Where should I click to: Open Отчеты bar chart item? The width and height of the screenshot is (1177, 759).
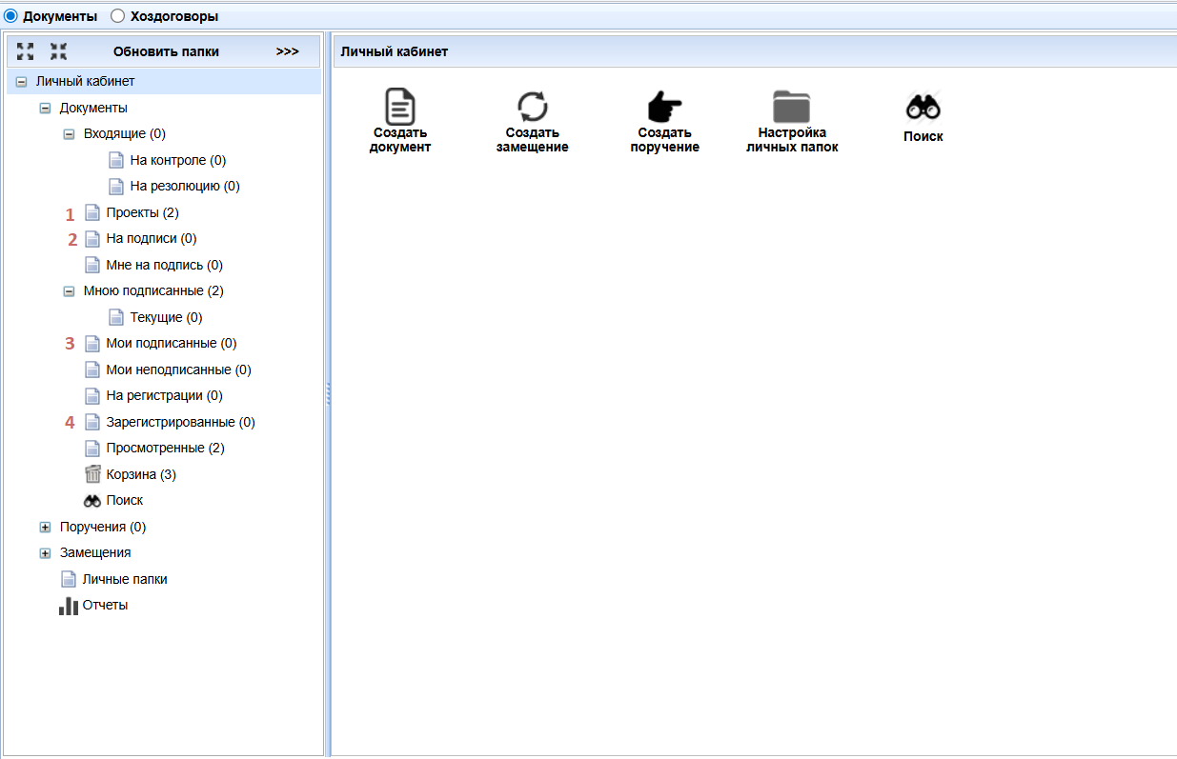click(x=93, y=605)
